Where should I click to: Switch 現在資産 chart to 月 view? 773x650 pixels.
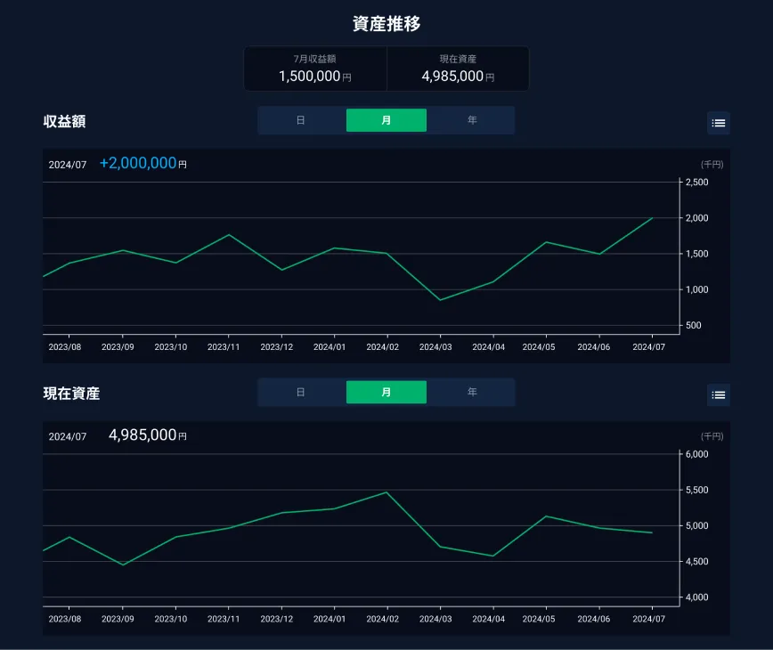386,393
